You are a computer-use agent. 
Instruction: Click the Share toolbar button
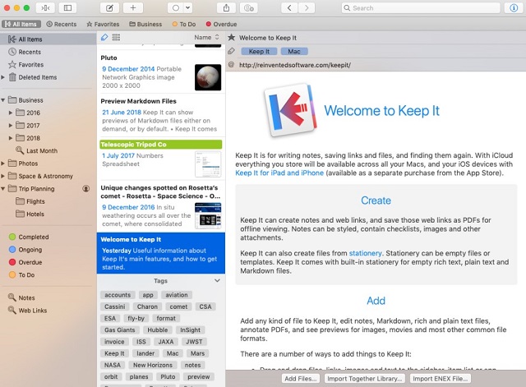[227, 7]
